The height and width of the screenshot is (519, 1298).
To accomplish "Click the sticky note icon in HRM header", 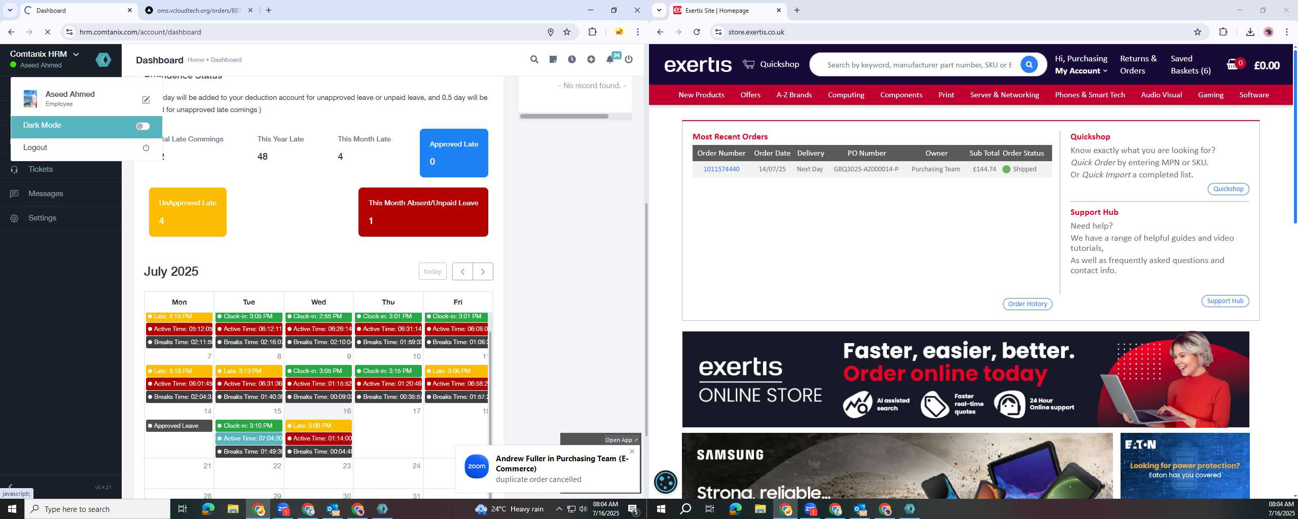I will tap(553, 59).
